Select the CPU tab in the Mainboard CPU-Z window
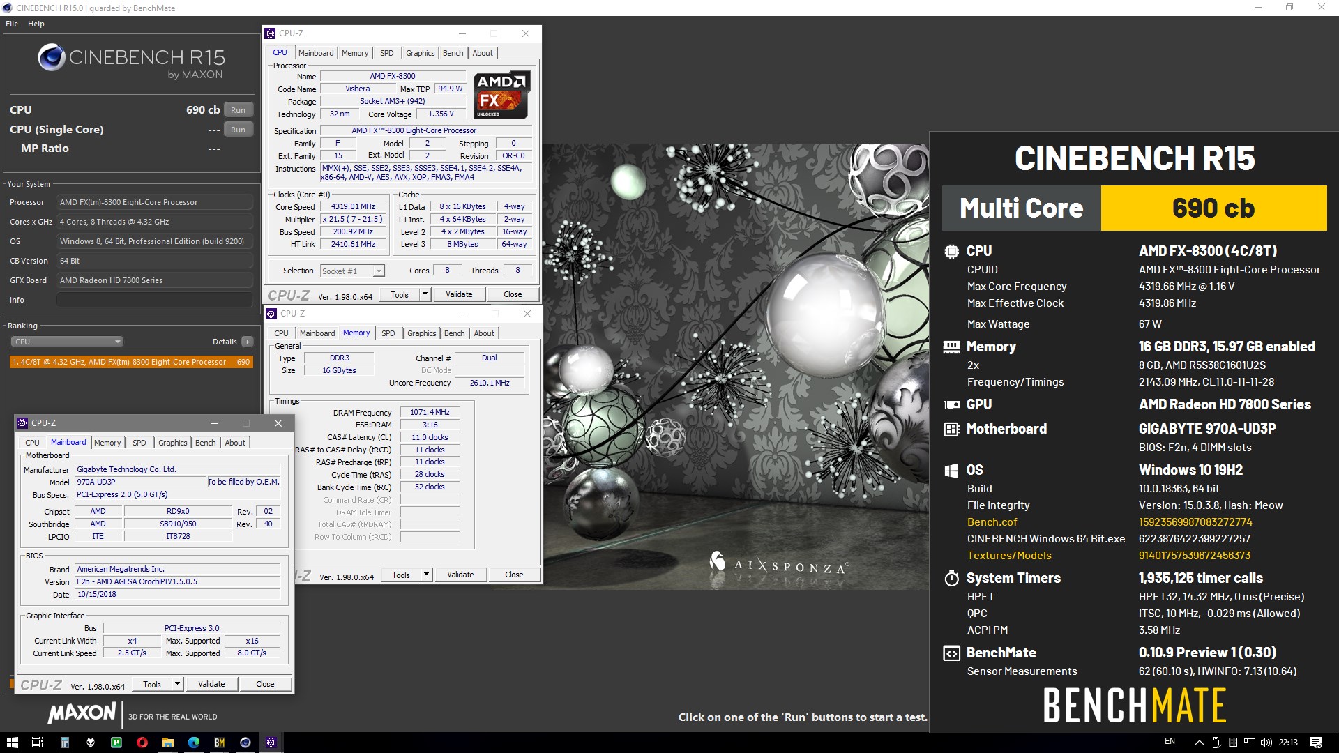Image resolution: width=1339 pixels, height=753 pixels. tap(32, 443)
